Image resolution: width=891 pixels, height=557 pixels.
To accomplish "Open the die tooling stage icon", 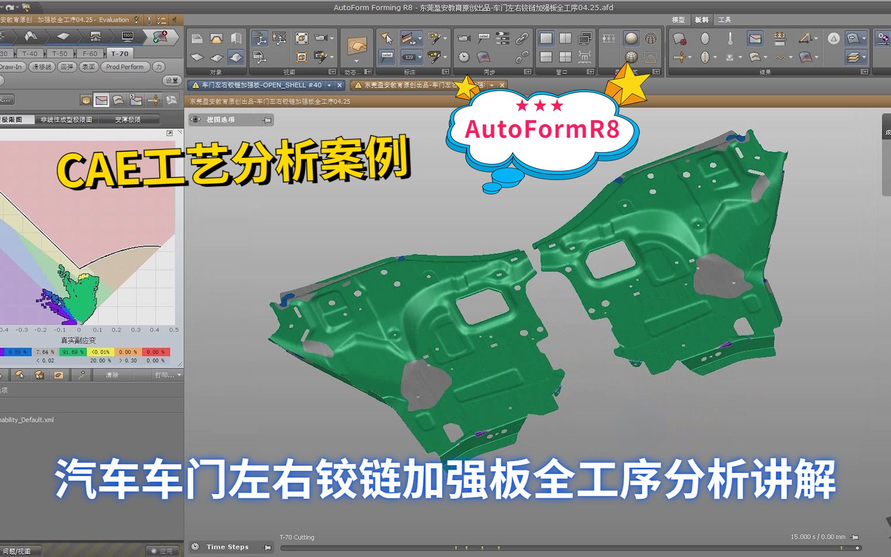I will tap(95, 36).
